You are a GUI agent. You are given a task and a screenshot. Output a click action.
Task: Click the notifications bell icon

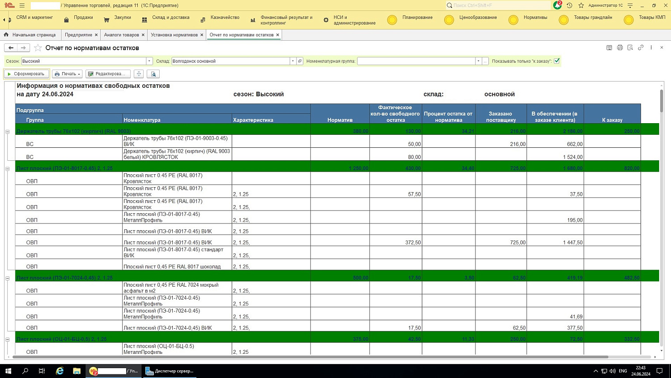pyautogui.click(x=557, y=5)
